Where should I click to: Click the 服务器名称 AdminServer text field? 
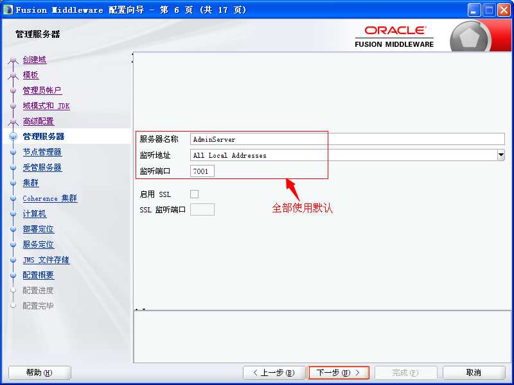348,139
